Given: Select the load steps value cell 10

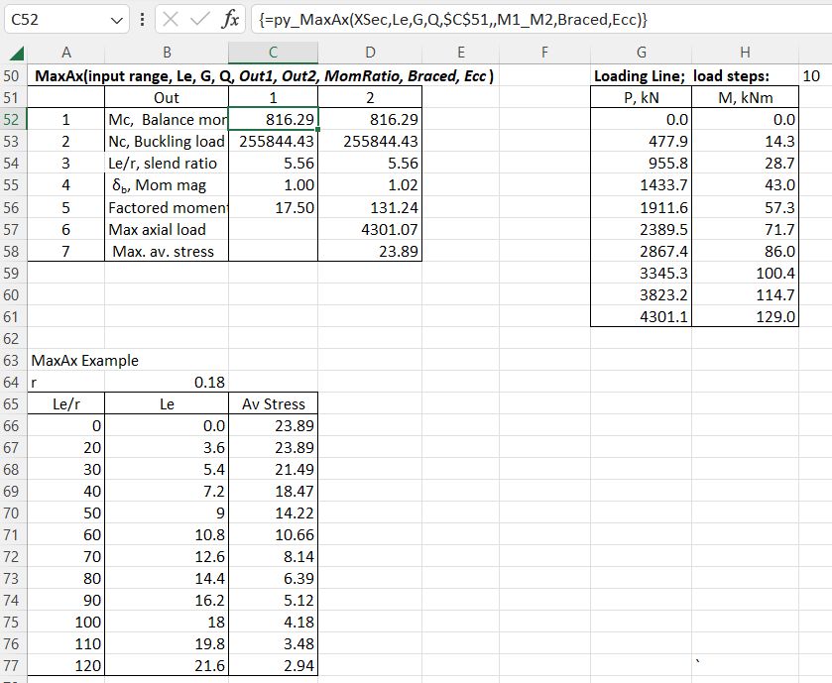Looking at the screenshot, I should pos(811,75).
